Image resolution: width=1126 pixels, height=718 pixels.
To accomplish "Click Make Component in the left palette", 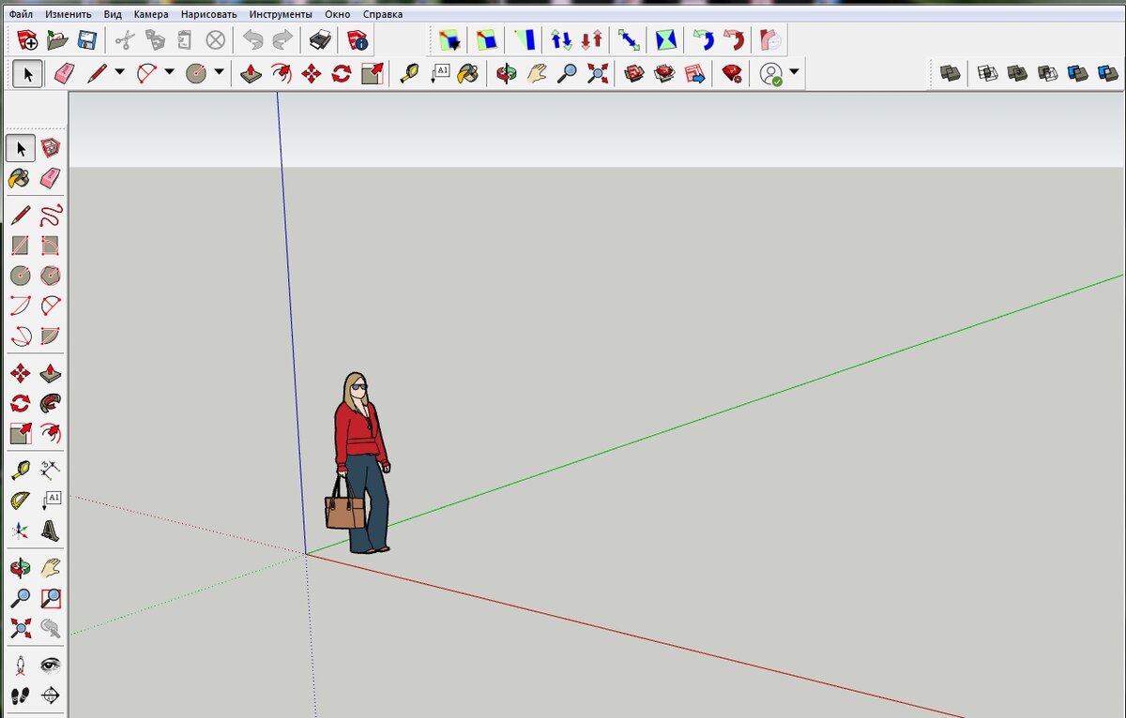I will [51, 148].
